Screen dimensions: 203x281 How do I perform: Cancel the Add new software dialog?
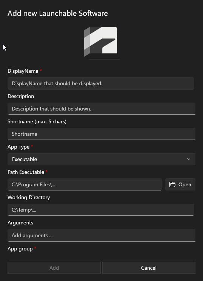click(x=149, y=268)
